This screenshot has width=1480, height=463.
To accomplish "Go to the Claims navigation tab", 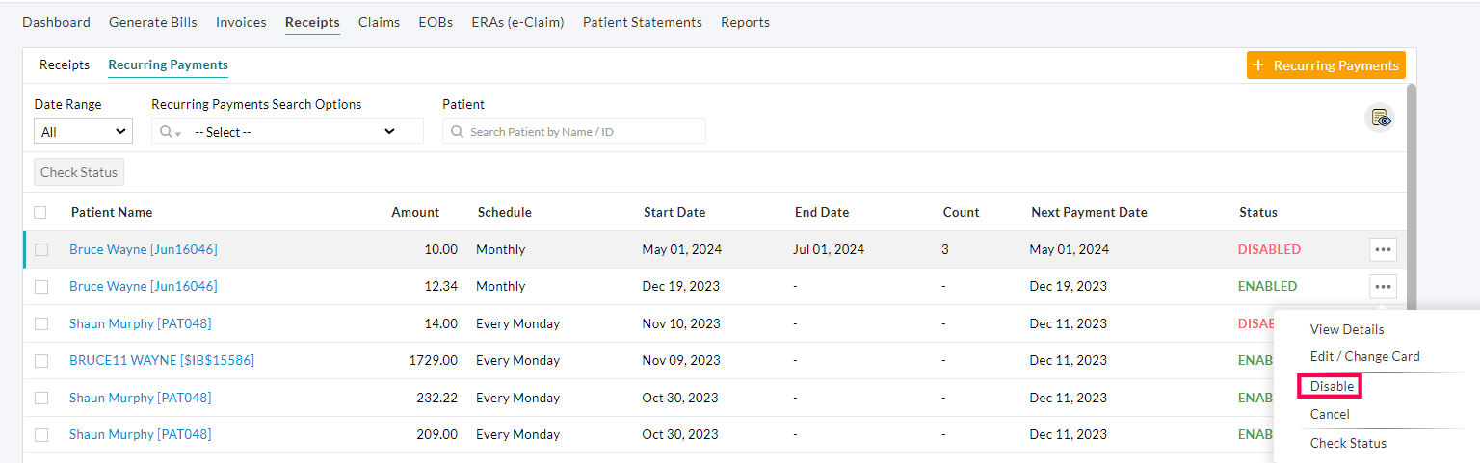I will [379, 22].
